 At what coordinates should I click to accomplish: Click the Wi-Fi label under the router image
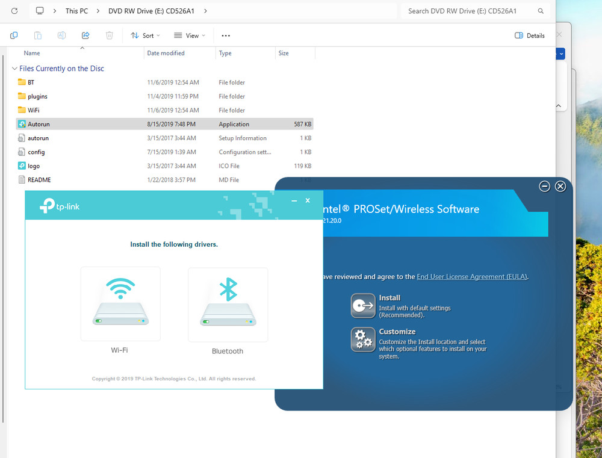coord(119,350)
